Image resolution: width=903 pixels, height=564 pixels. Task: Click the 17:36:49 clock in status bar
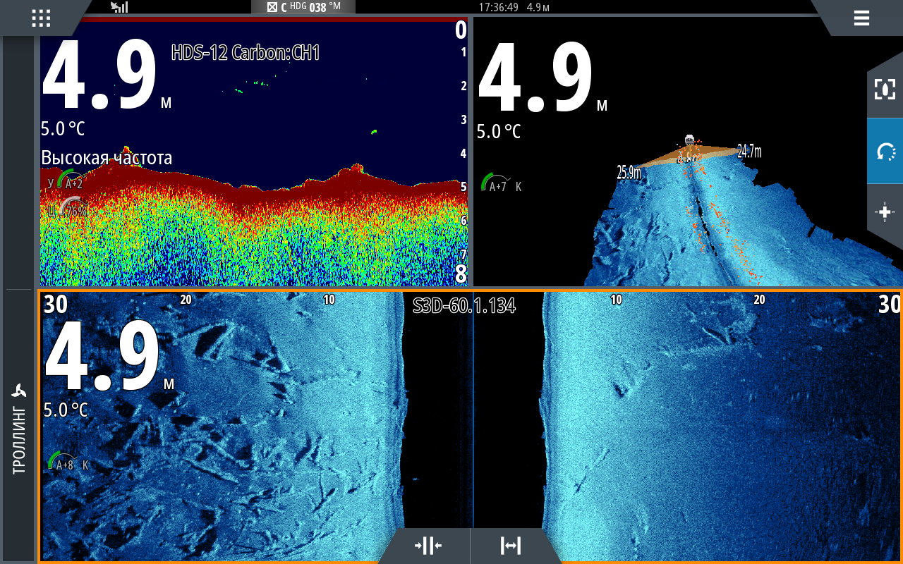click(x=498, y=7)
